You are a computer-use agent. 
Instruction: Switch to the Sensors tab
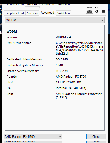[32, 13]
